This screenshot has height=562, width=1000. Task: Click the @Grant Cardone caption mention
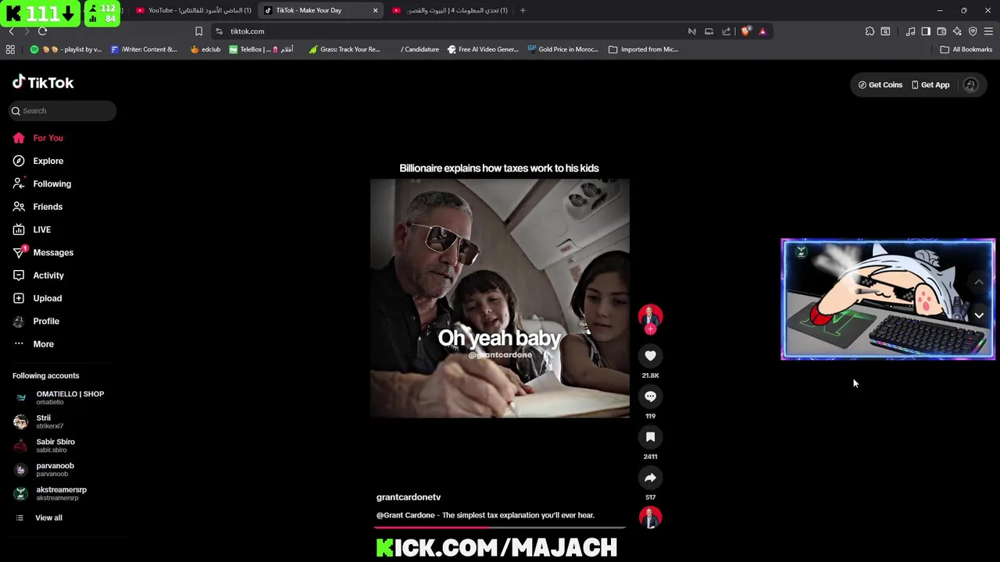(406, 515)
